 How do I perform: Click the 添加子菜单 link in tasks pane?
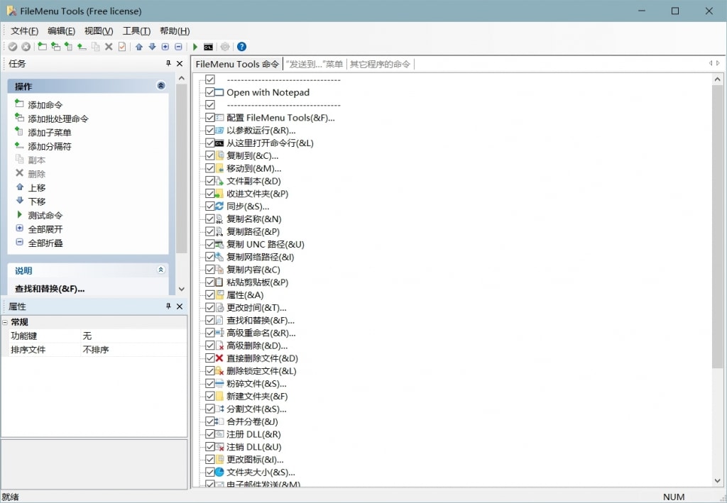coord(50,133)
